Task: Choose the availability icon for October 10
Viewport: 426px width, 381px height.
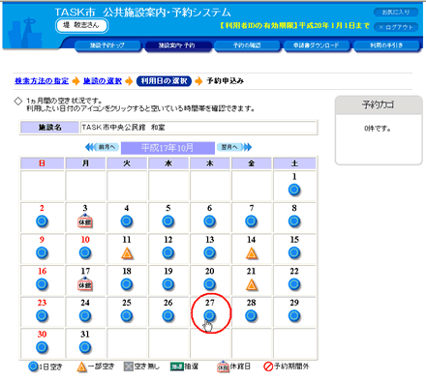Action: pyautogui.click(x=85, y=252)
